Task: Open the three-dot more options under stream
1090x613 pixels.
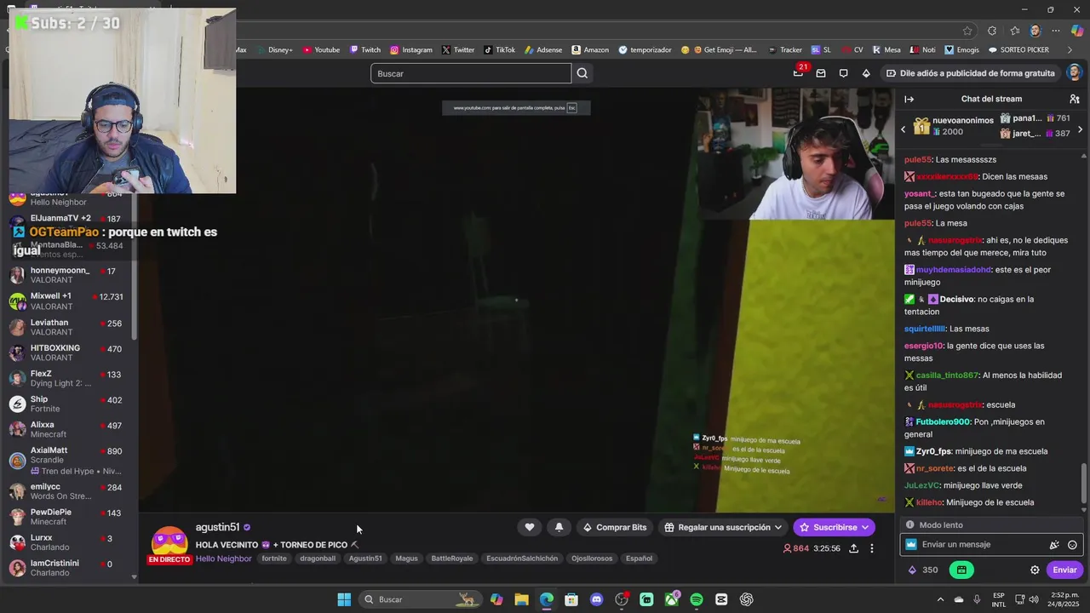Action: [x=871, y=548]
